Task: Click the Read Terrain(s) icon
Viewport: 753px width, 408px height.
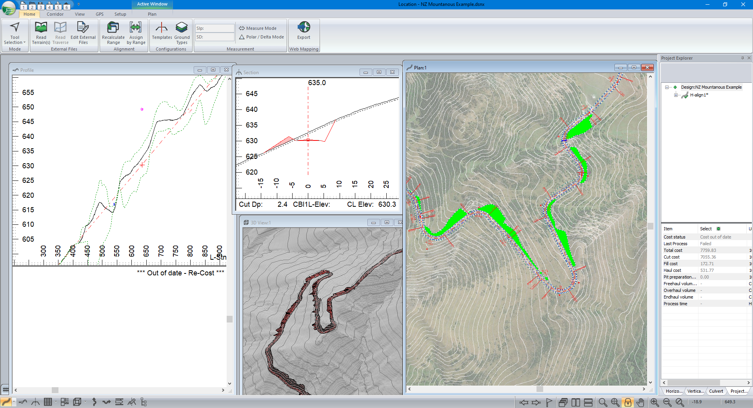Action: (41, 33)
